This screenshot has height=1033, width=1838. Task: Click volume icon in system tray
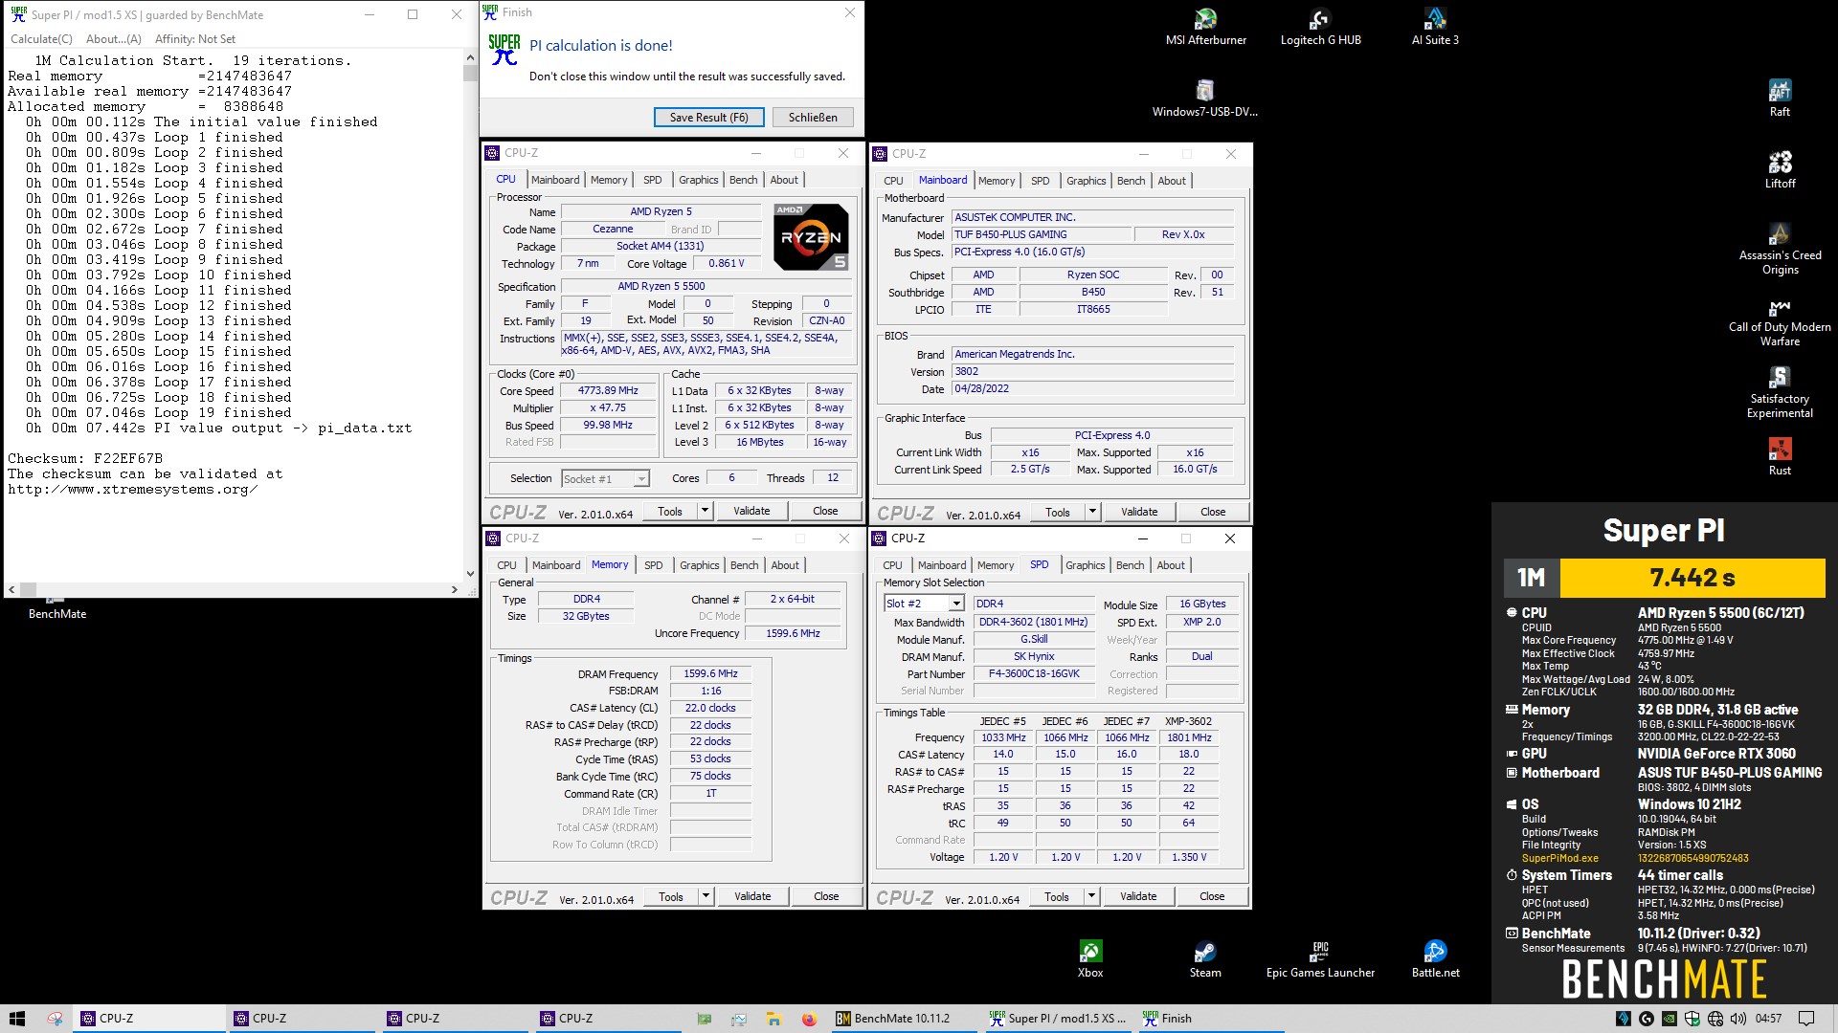[1738, 1019]
